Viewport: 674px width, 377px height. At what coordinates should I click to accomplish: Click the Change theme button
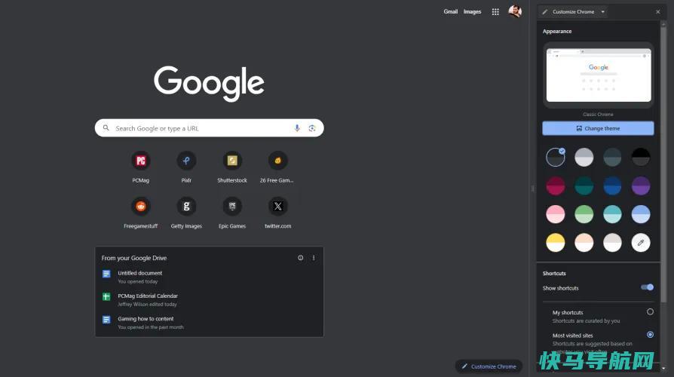pos(598,128)
